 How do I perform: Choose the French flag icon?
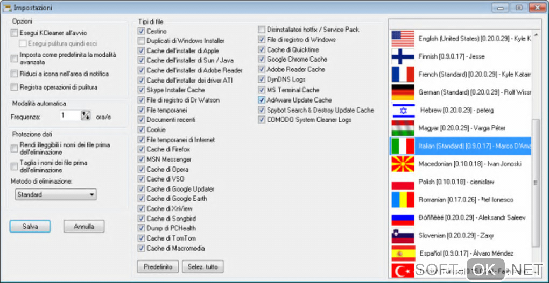pyautogui.click(x=403, y=75)
